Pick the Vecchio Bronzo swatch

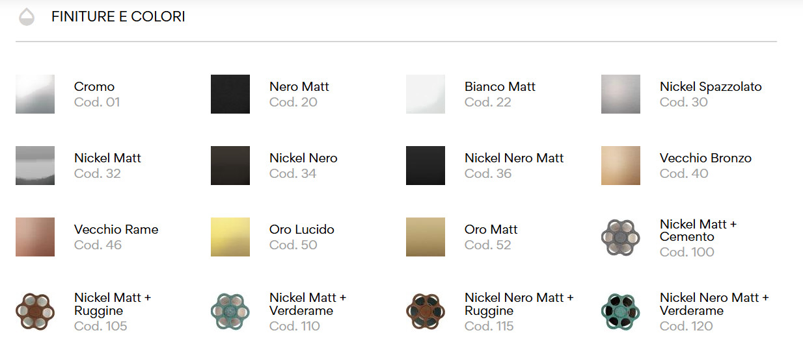point(621,166)
